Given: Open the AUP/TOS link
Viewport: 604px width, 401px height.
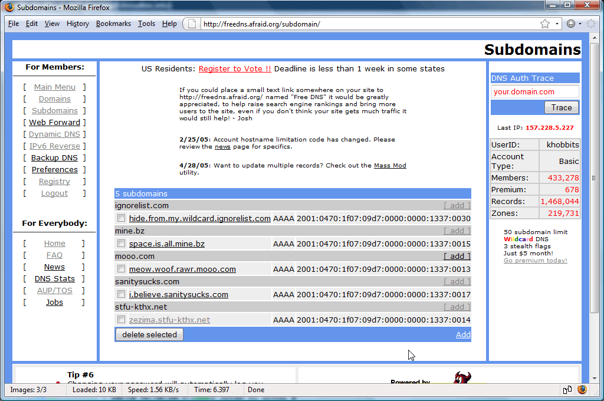Looking at the screenshot, I should tap(55, 291).
